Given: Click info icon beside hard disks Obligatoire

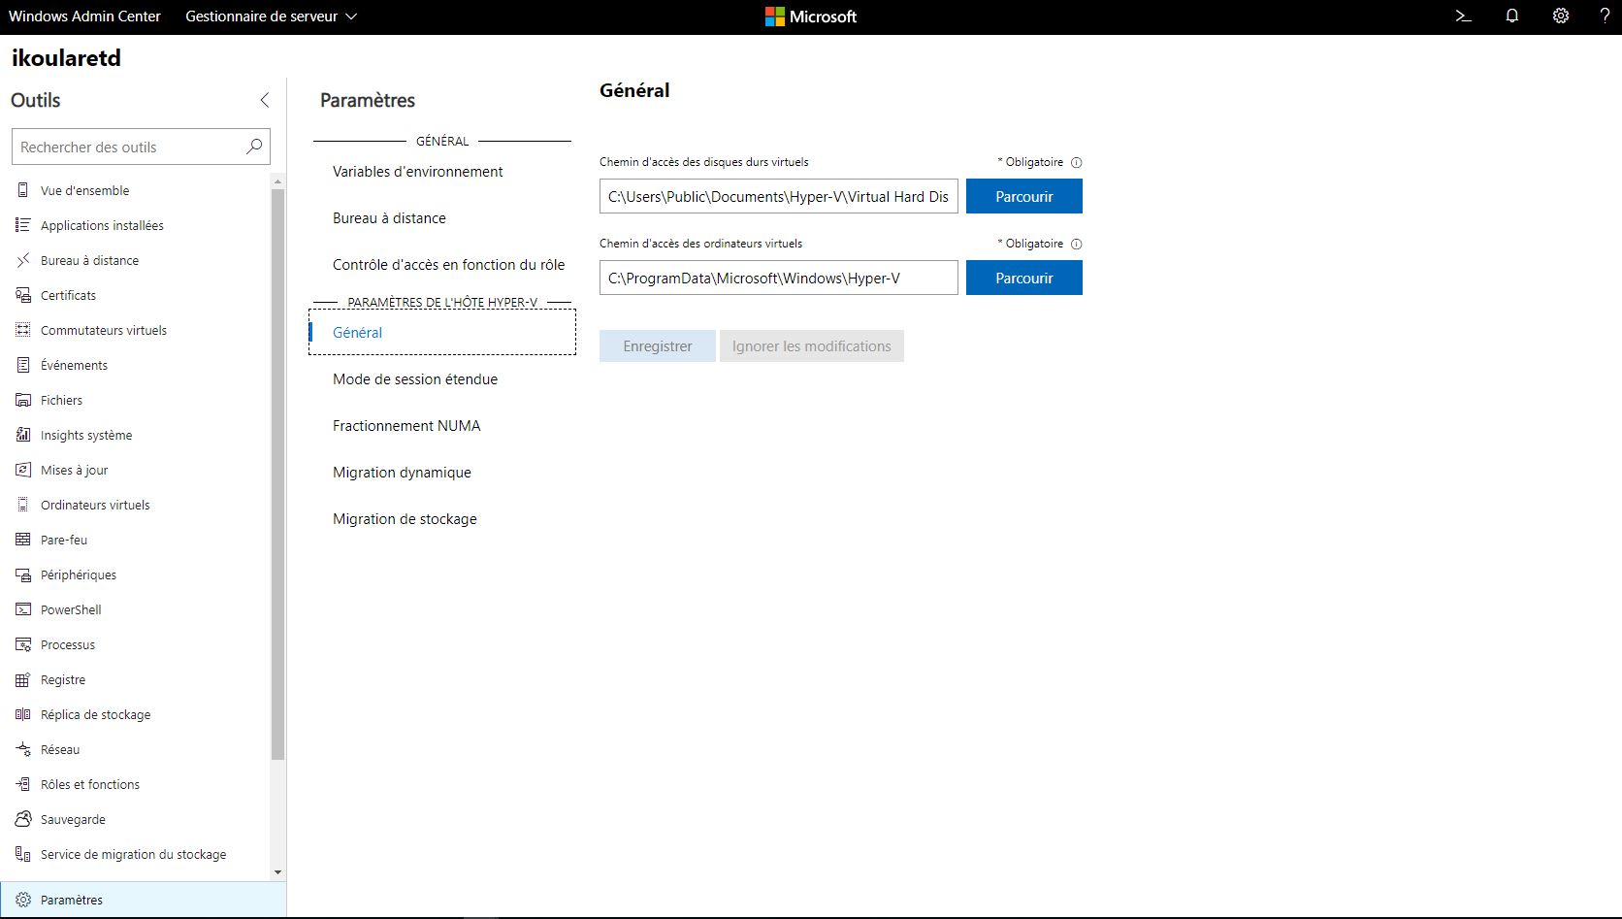Looking at the screenshot, I should tap(1076, 163).
